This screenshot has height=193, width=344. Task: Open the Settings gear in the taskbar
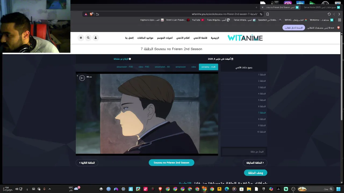pos(123,189)
